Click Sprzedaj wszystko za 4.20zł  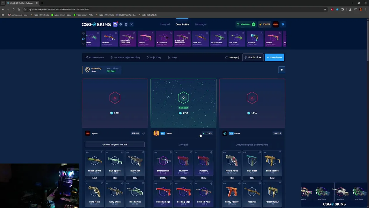click(115, 144)
